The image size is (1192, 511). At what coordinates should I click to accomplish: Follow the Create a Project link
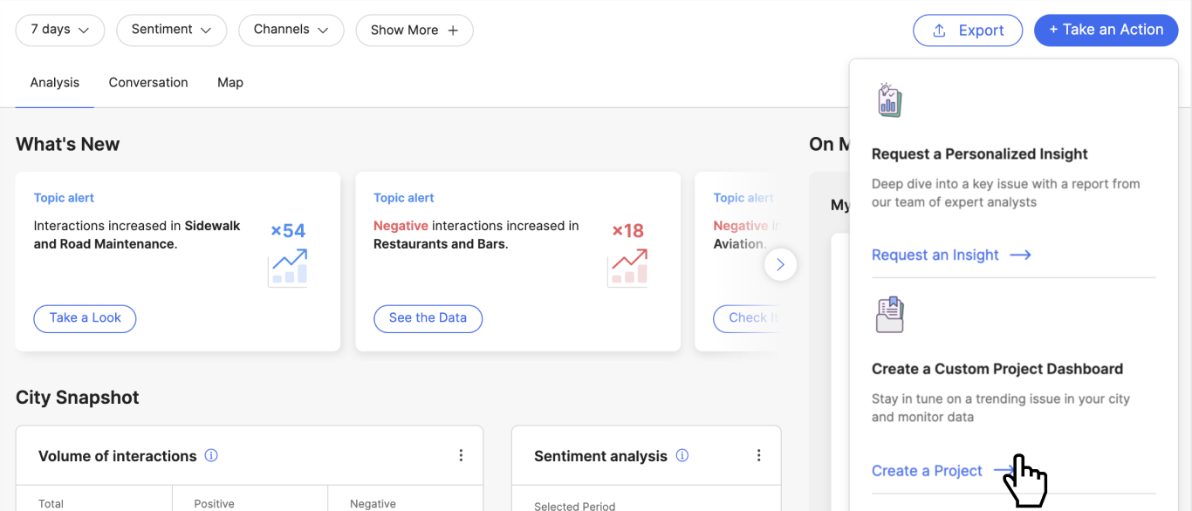(943, 471)
